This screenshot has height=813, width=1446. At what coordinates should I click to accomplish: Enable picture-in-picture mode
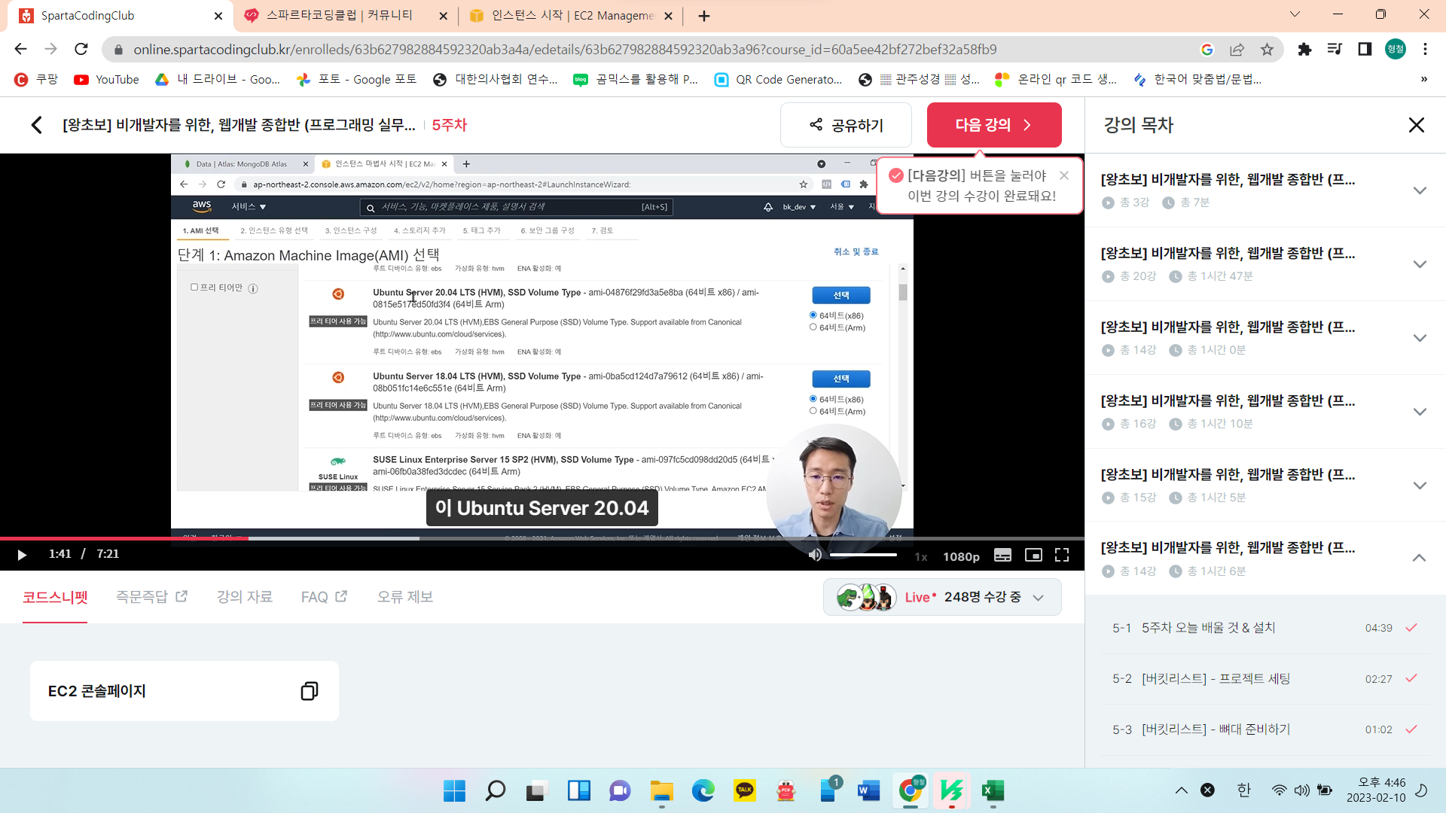(1033, 555)
